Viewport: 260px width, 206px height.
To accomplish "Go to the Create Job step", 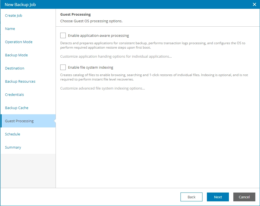I will point(13,15).
